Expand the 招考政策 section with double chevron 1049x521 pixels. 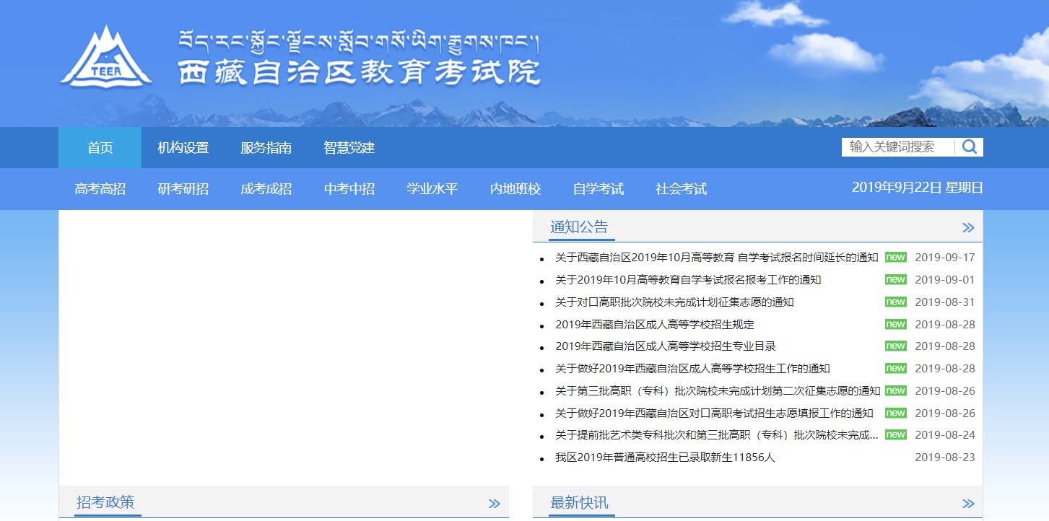[494, 503]
